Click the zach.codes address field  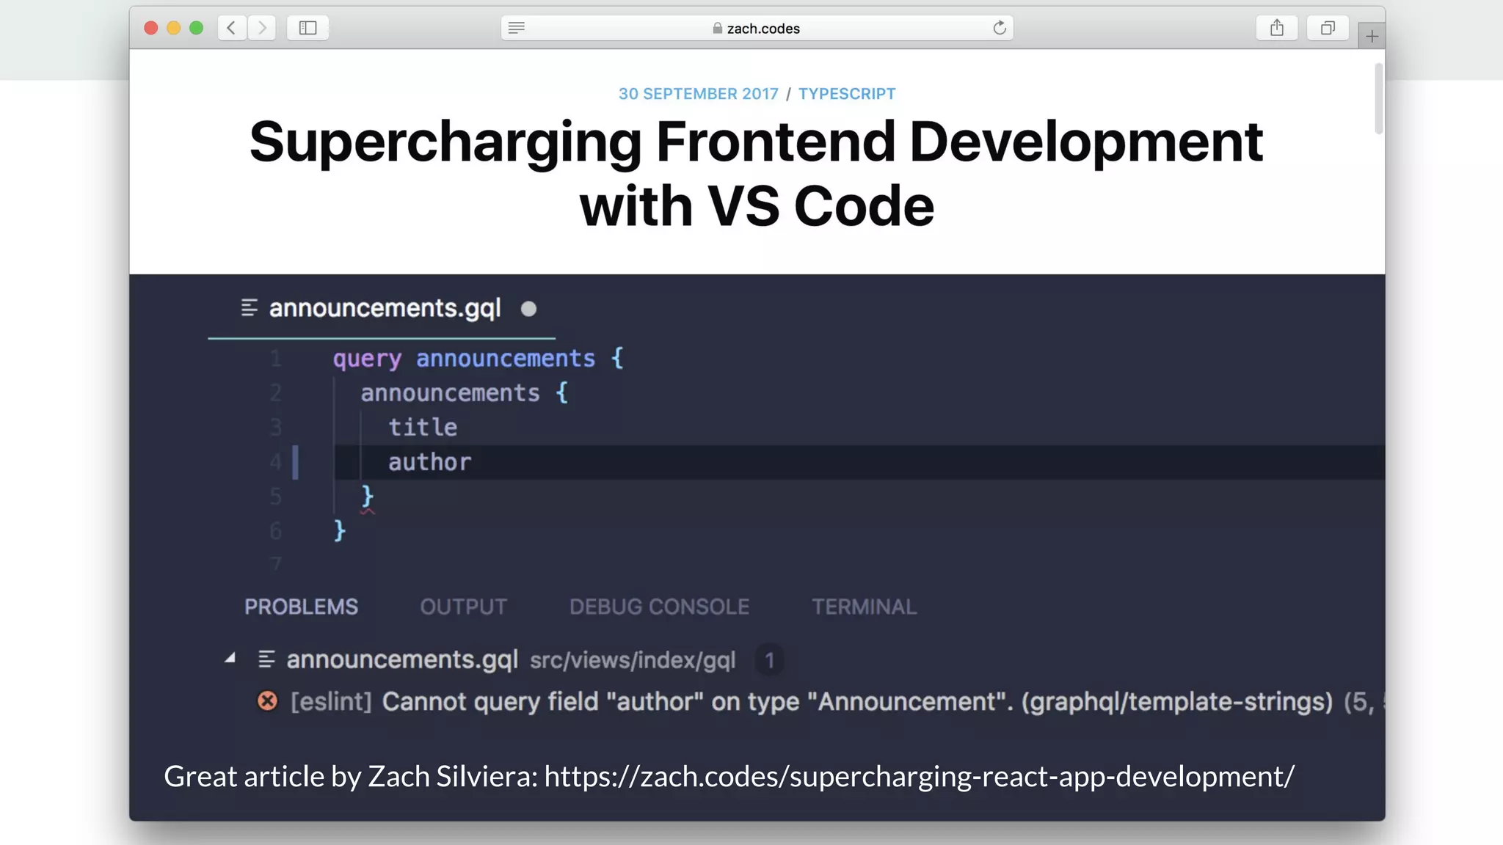tap(757, 28)
